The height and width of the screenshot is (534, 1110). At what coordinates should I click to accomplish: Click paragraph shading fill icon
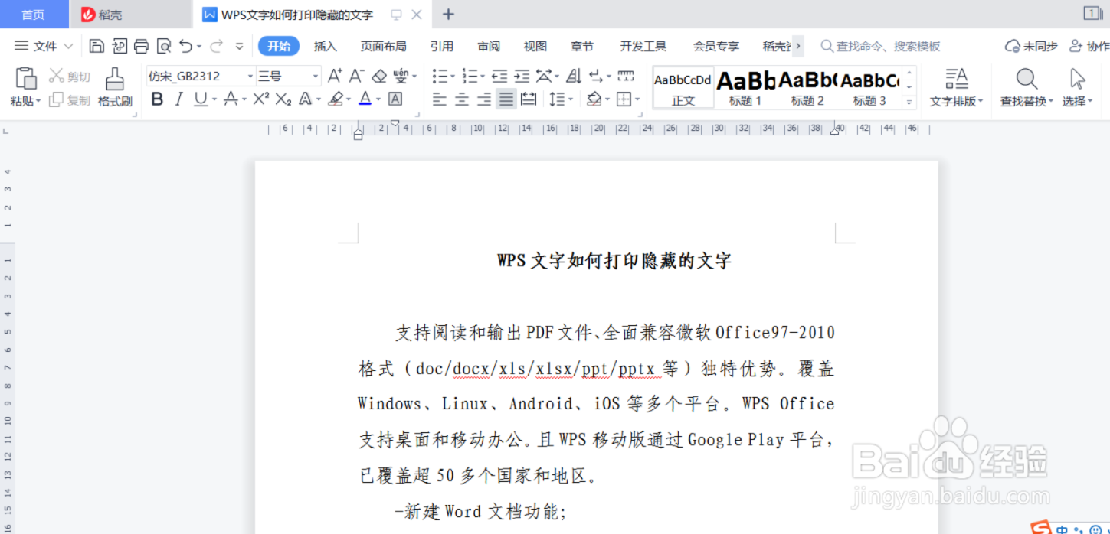(594, 99)
